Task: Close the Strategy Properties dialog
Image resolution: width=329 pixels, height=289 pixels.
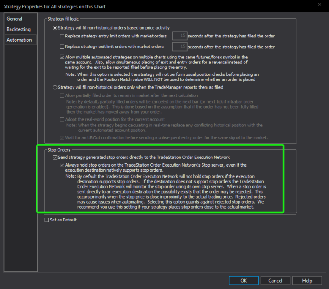Action: [x=319, y=5]
